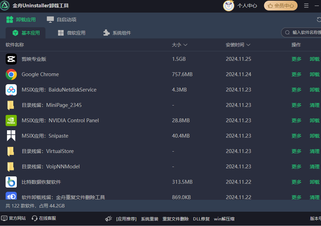Click 卸载 for Snipaste
This screenshot has width=321, height=226.
pyautogui.click(x=314, y=136)
